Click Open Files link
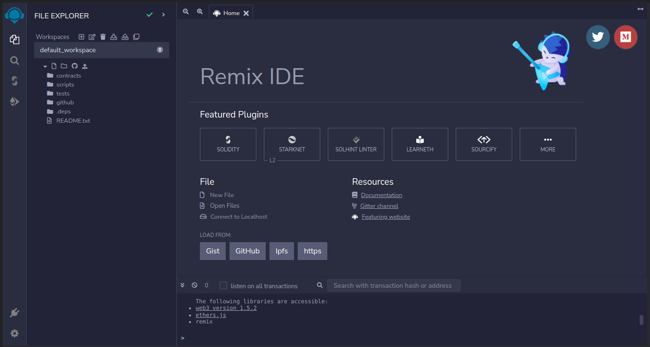The image size is (650, 347). pyautogui.click(x=224, y=205)
